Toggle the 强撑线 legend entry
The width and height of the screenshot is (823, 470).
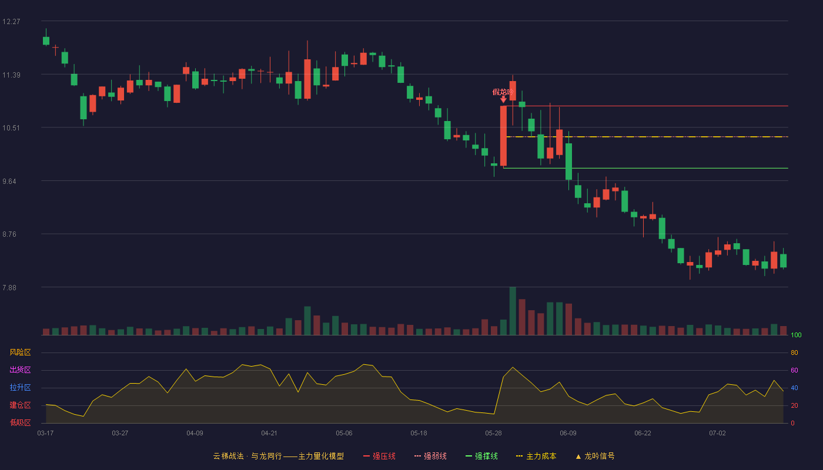(x=481, y=456)
